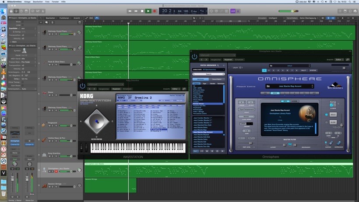Open the Editors scissors icon
This screenshot has width=359, height=202.
coord(43,11)
